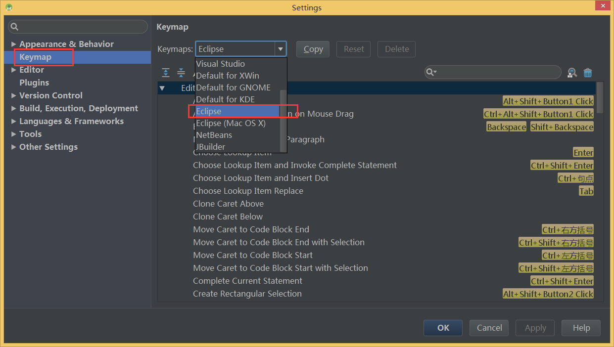Select Complete Current Statement action
Viewport: 614px width, 347px height.
pyautogui.click(x=377, y=281)
